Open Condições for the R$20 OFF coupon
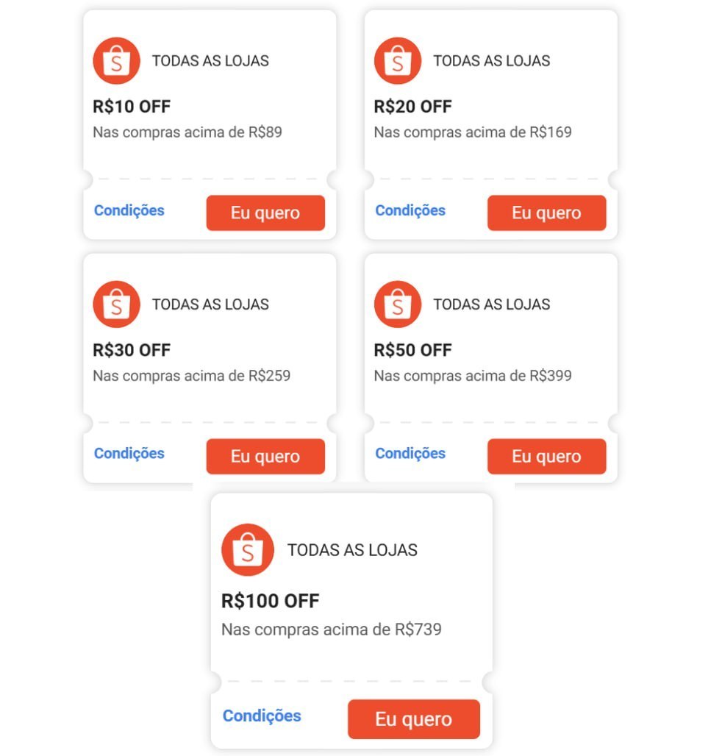 [410, 211]
